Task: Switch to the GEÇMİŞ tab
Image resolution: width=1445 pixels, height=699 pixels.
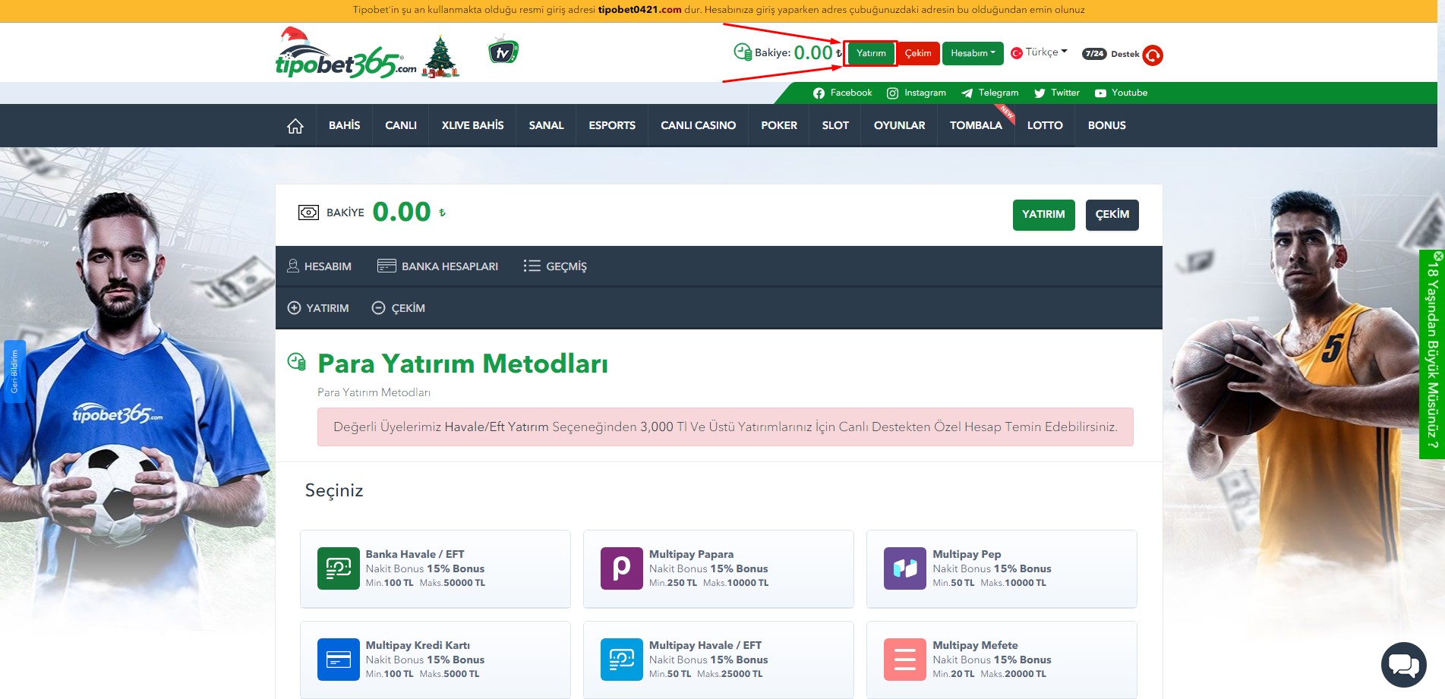Action: (x=555, y=266)
